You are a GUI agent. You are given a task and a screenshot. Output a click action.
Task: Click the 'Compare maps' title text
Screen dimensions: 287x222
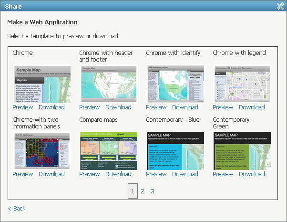(98, 120)
